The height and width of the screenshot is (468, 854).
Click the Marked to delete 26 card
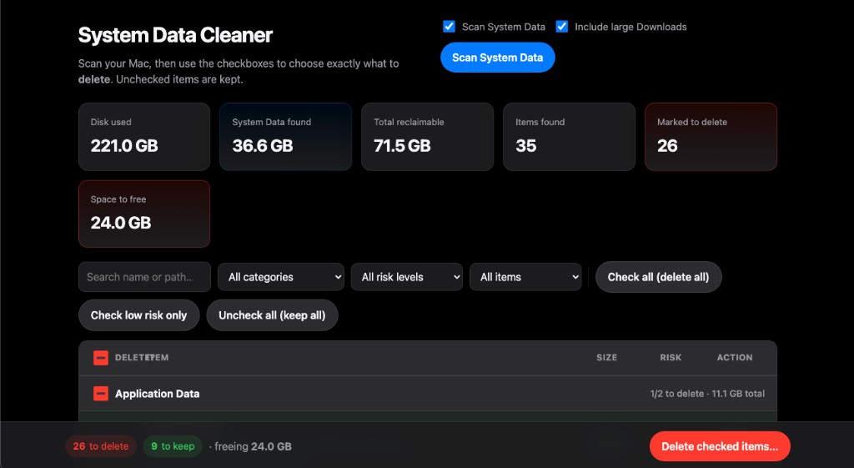pyautogui.click(x=711, y=137)
